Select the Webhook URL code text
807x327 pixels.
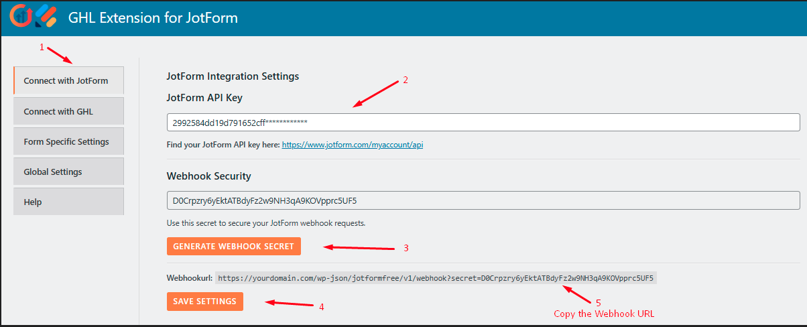click(x=436, y=277)
